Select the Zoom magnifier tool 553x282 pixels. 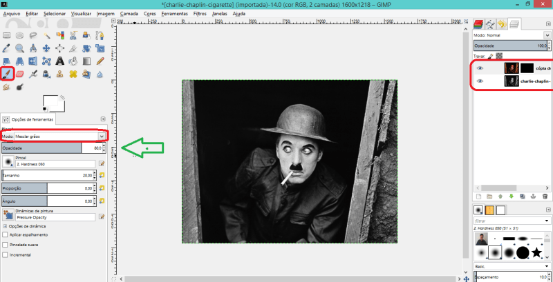20,48
